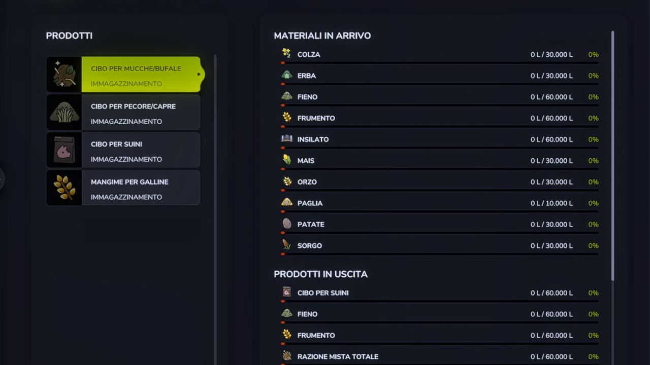Click the Fieno fill level bar in Materiali in Arrivo
Viewport: 650px width, 365px height.
tap(440, 105)
